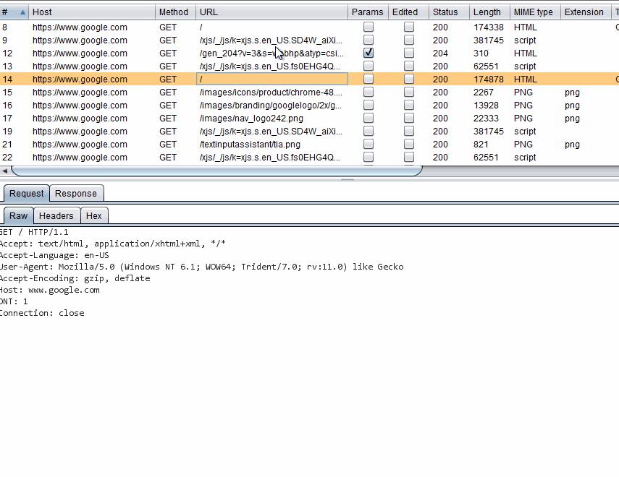The width and height of the screenshot is (619, 477).
Task: Click the horizontal scrollbar thumb under the table
Action: pyautogui.click(x=216, y=171)
